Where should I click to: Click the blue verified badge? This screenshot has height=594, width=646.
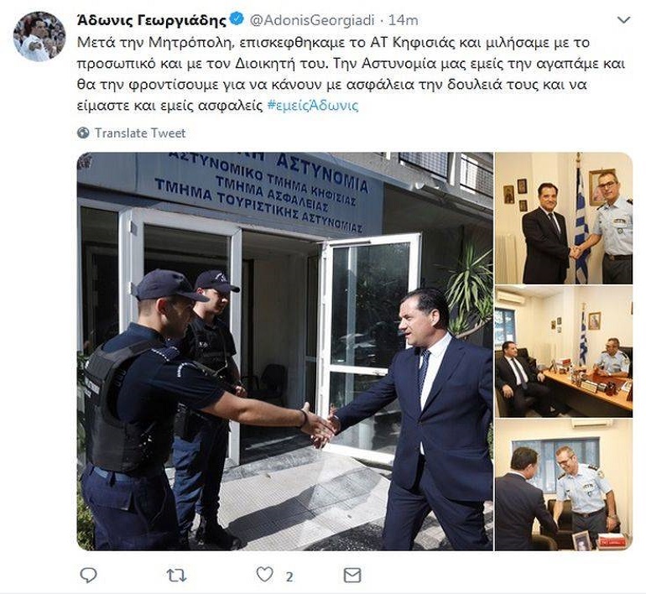[x=237, y=19]
